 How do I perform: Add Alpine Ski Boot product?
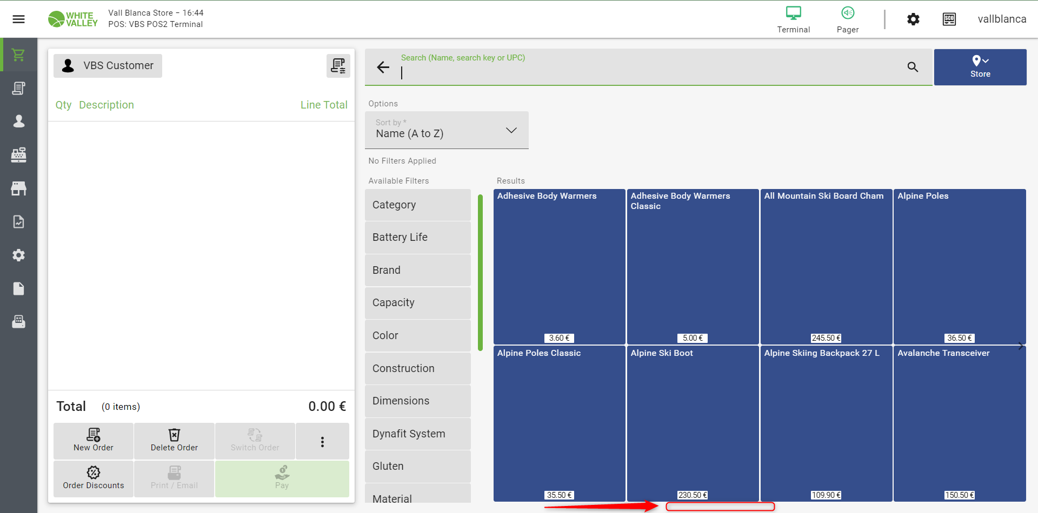(693, 424)
